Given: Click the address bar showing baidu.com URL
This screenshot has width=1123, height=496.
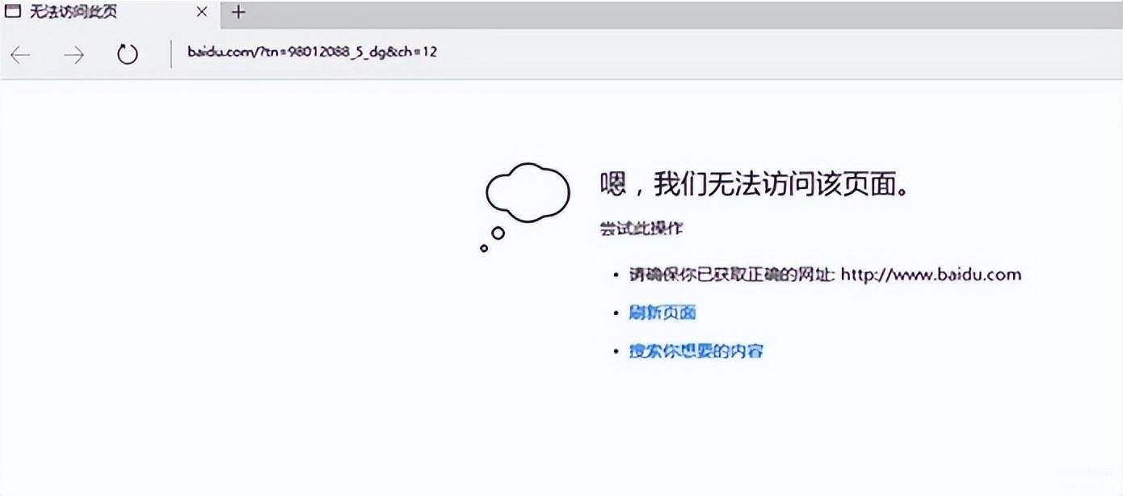Looking at the screenshot, I should (x=312, y=52).
